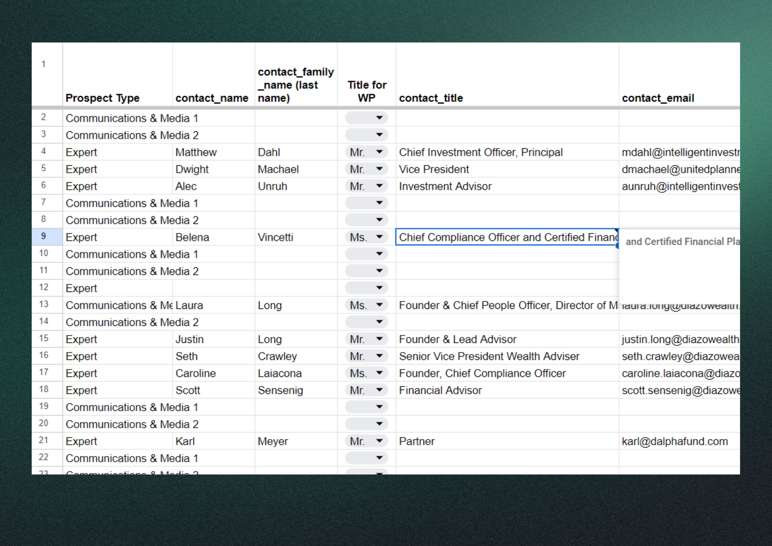The image size is (772, 546).
Task: Open Title for WP dropdown in row 12
Action: click(x=379, y=288)
